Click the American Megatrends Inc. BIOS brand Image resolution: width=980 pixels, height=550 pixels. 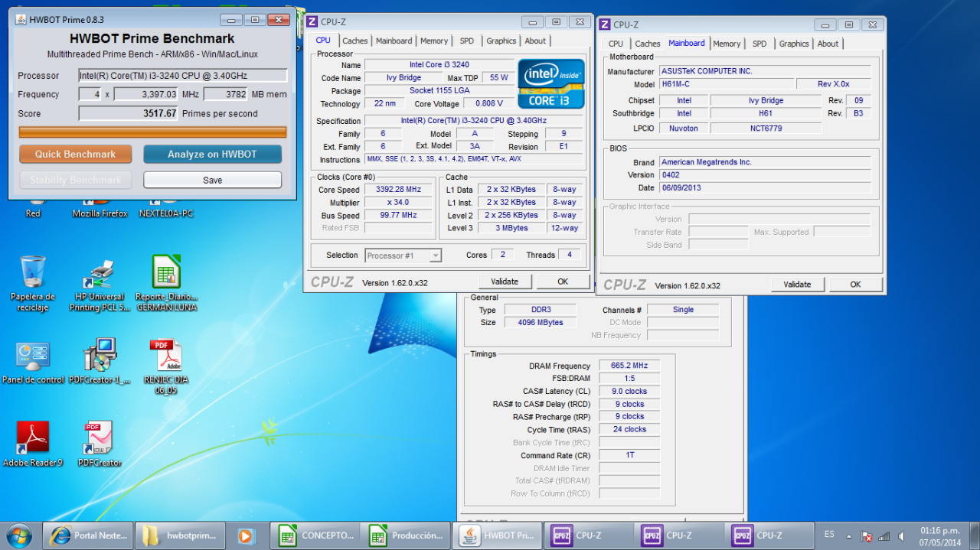pos(764,162)
